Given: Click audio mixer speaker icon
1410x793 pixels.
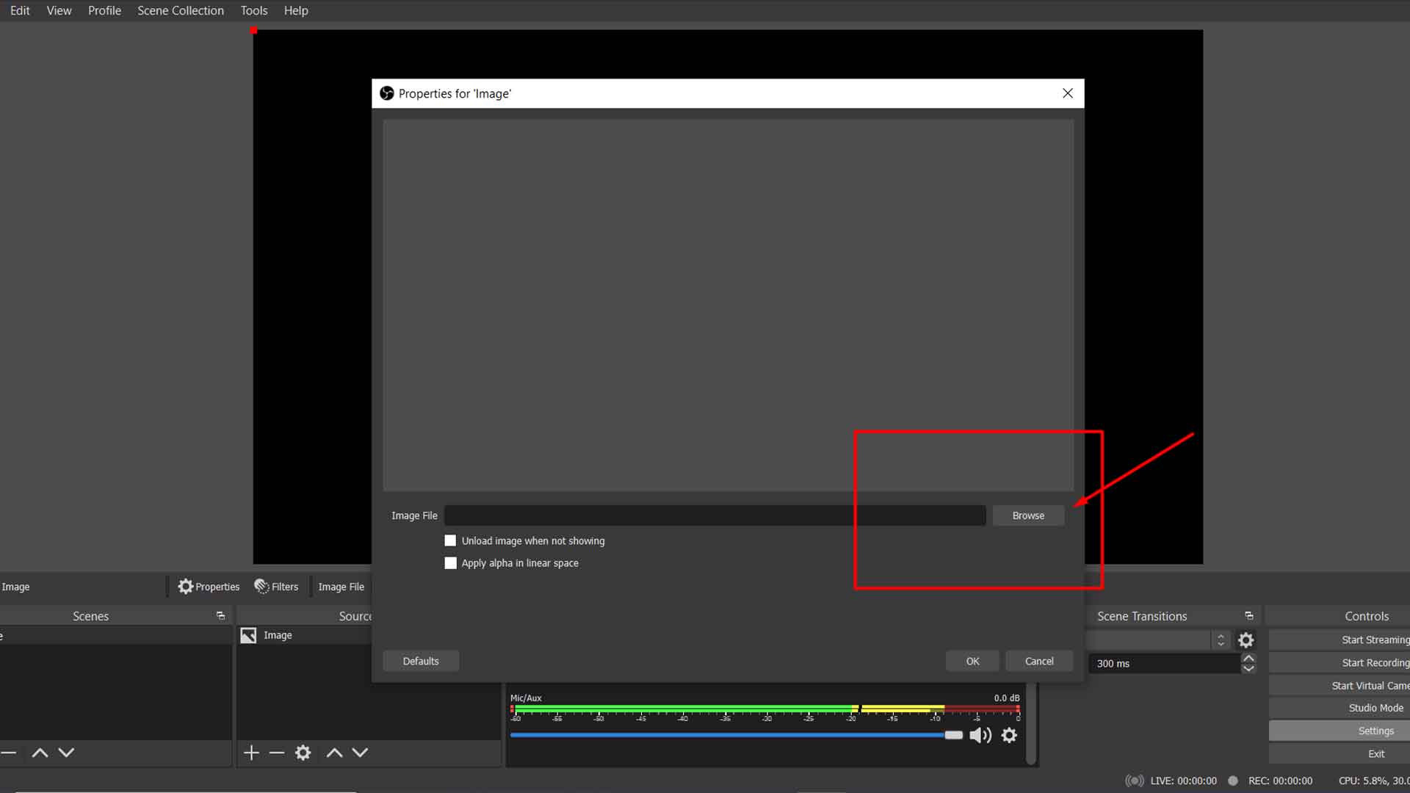Looking at the screenshot, I should [x=981, y=735].
